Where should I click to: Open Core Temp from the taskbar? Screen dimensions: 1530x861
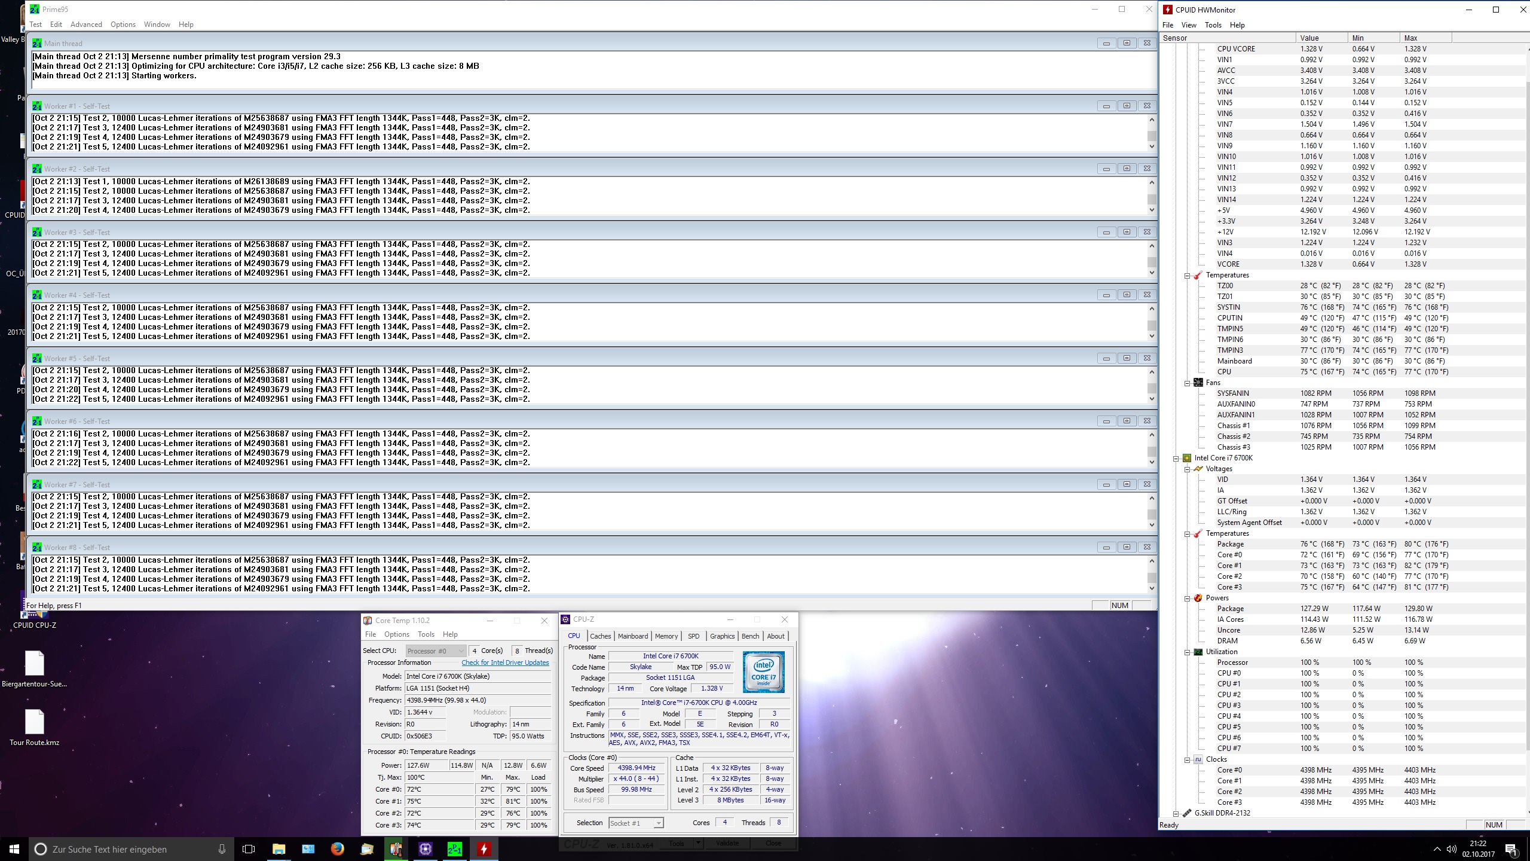click(396, 848)
